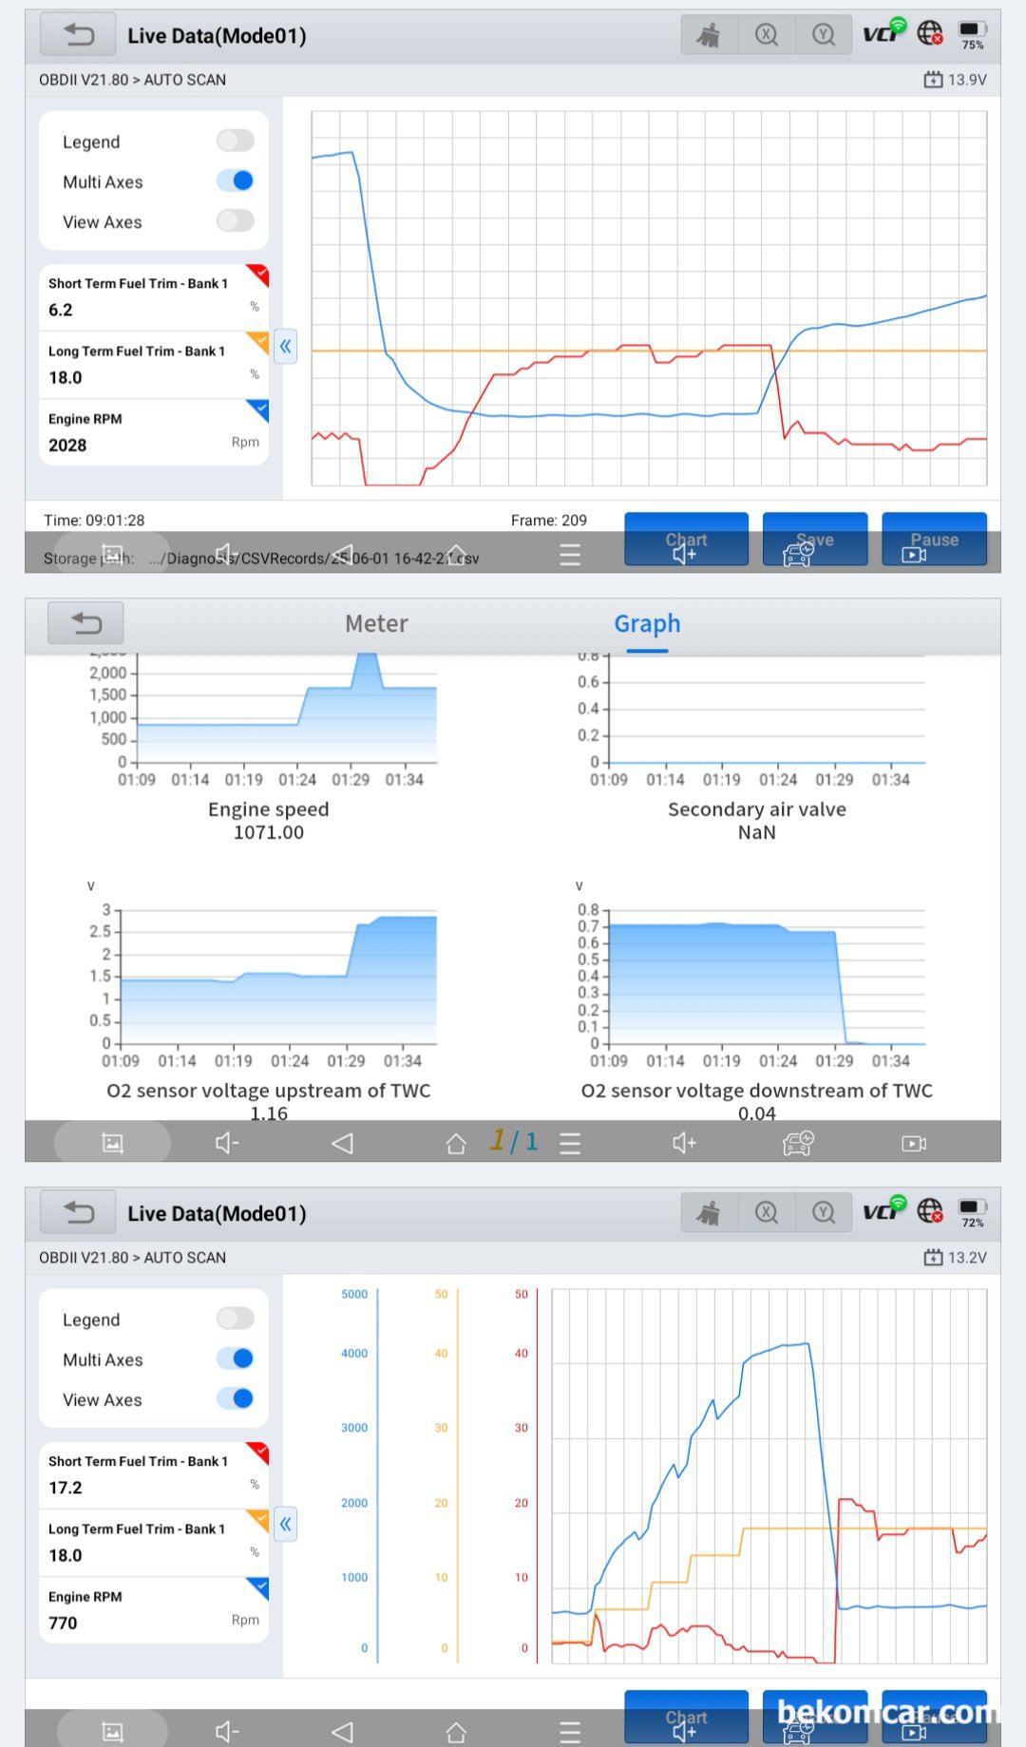The width and height of the screenshot is (1026, 1747).
Task: Enable the Legend switch on the top screen
Action: (235, 142)
